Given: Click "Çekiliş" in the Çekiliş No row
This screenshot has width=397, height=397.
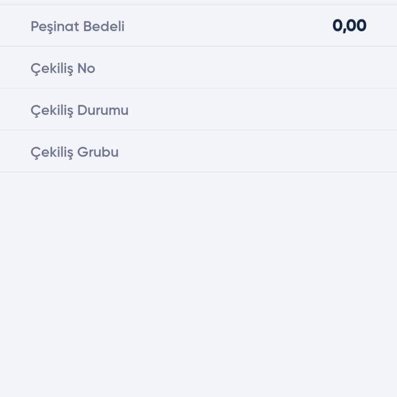Looking at the screenshot, I should 52,68.
